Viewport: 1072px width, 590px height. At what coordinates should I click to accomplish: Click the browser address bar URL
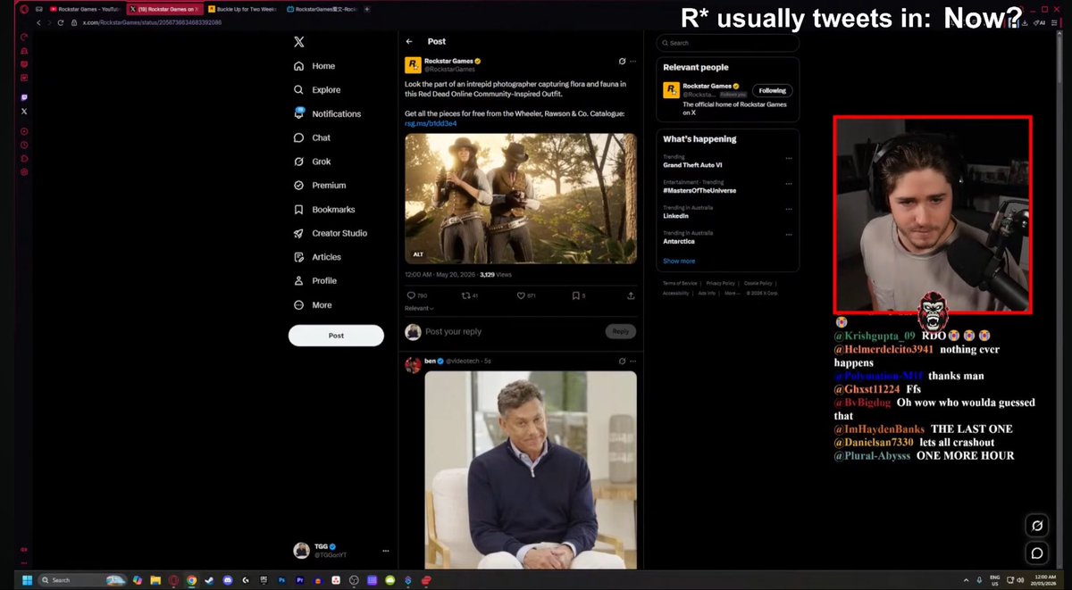click(x=152, y=22)
